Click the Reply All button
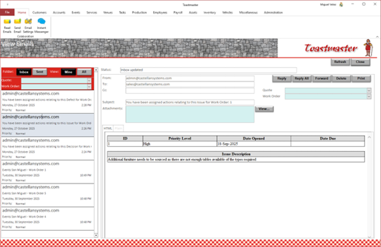This screenshot has height=247, width=381. click(x=301, y=78)
